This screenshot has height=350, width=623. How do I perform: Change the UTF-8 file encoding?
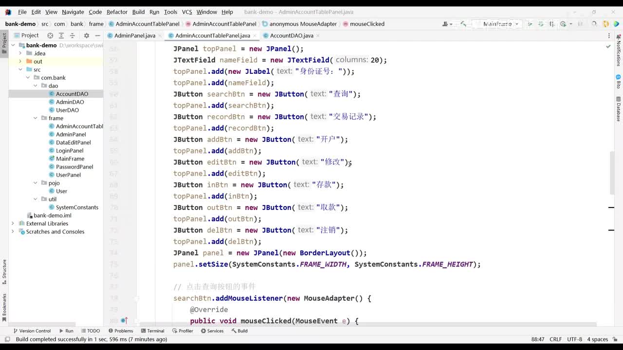(x=574, y=339)
